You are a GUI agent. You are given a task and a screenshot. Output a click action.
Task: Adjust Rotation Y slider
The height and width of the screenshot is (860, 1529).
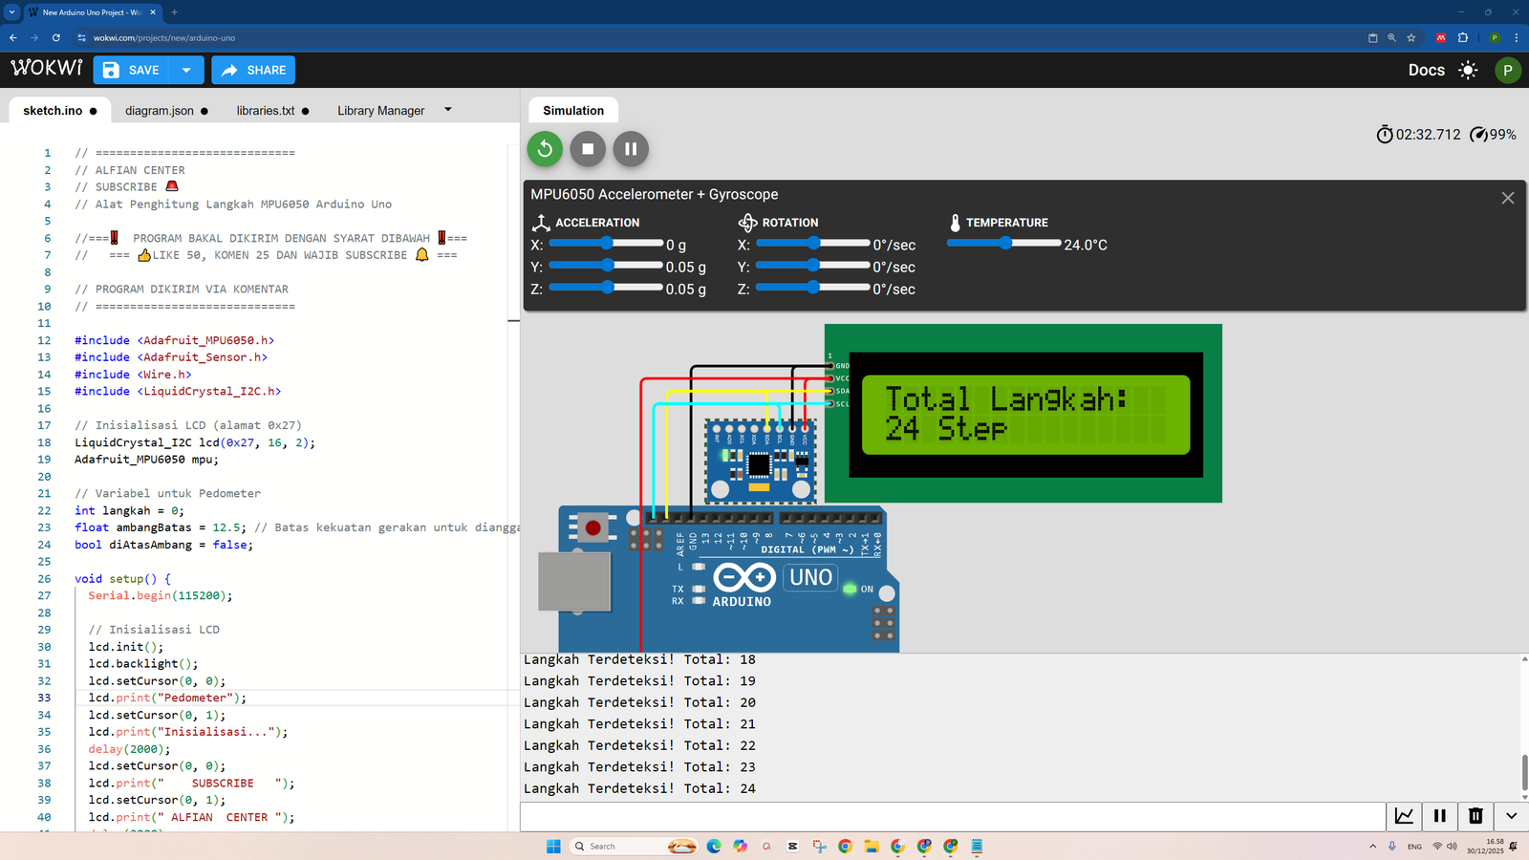pyautogui.click(x=812, y=266)
